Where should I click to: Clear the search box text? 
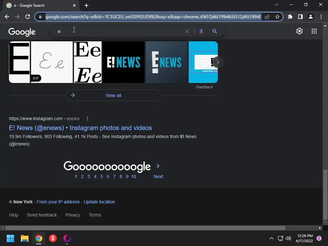click(x=187, y=31)
